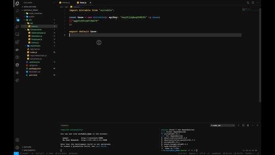Close the base.js editor tab
The image size is (275, 155).
(90, 3)
